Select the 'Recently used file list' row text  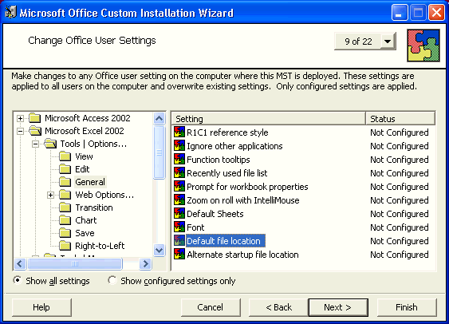[x=226, y=173]
